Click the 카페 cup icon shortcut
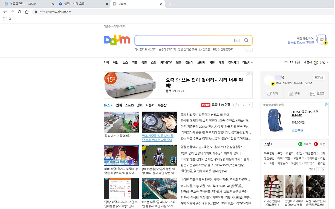The image size is (335, 209). [269, 94]
